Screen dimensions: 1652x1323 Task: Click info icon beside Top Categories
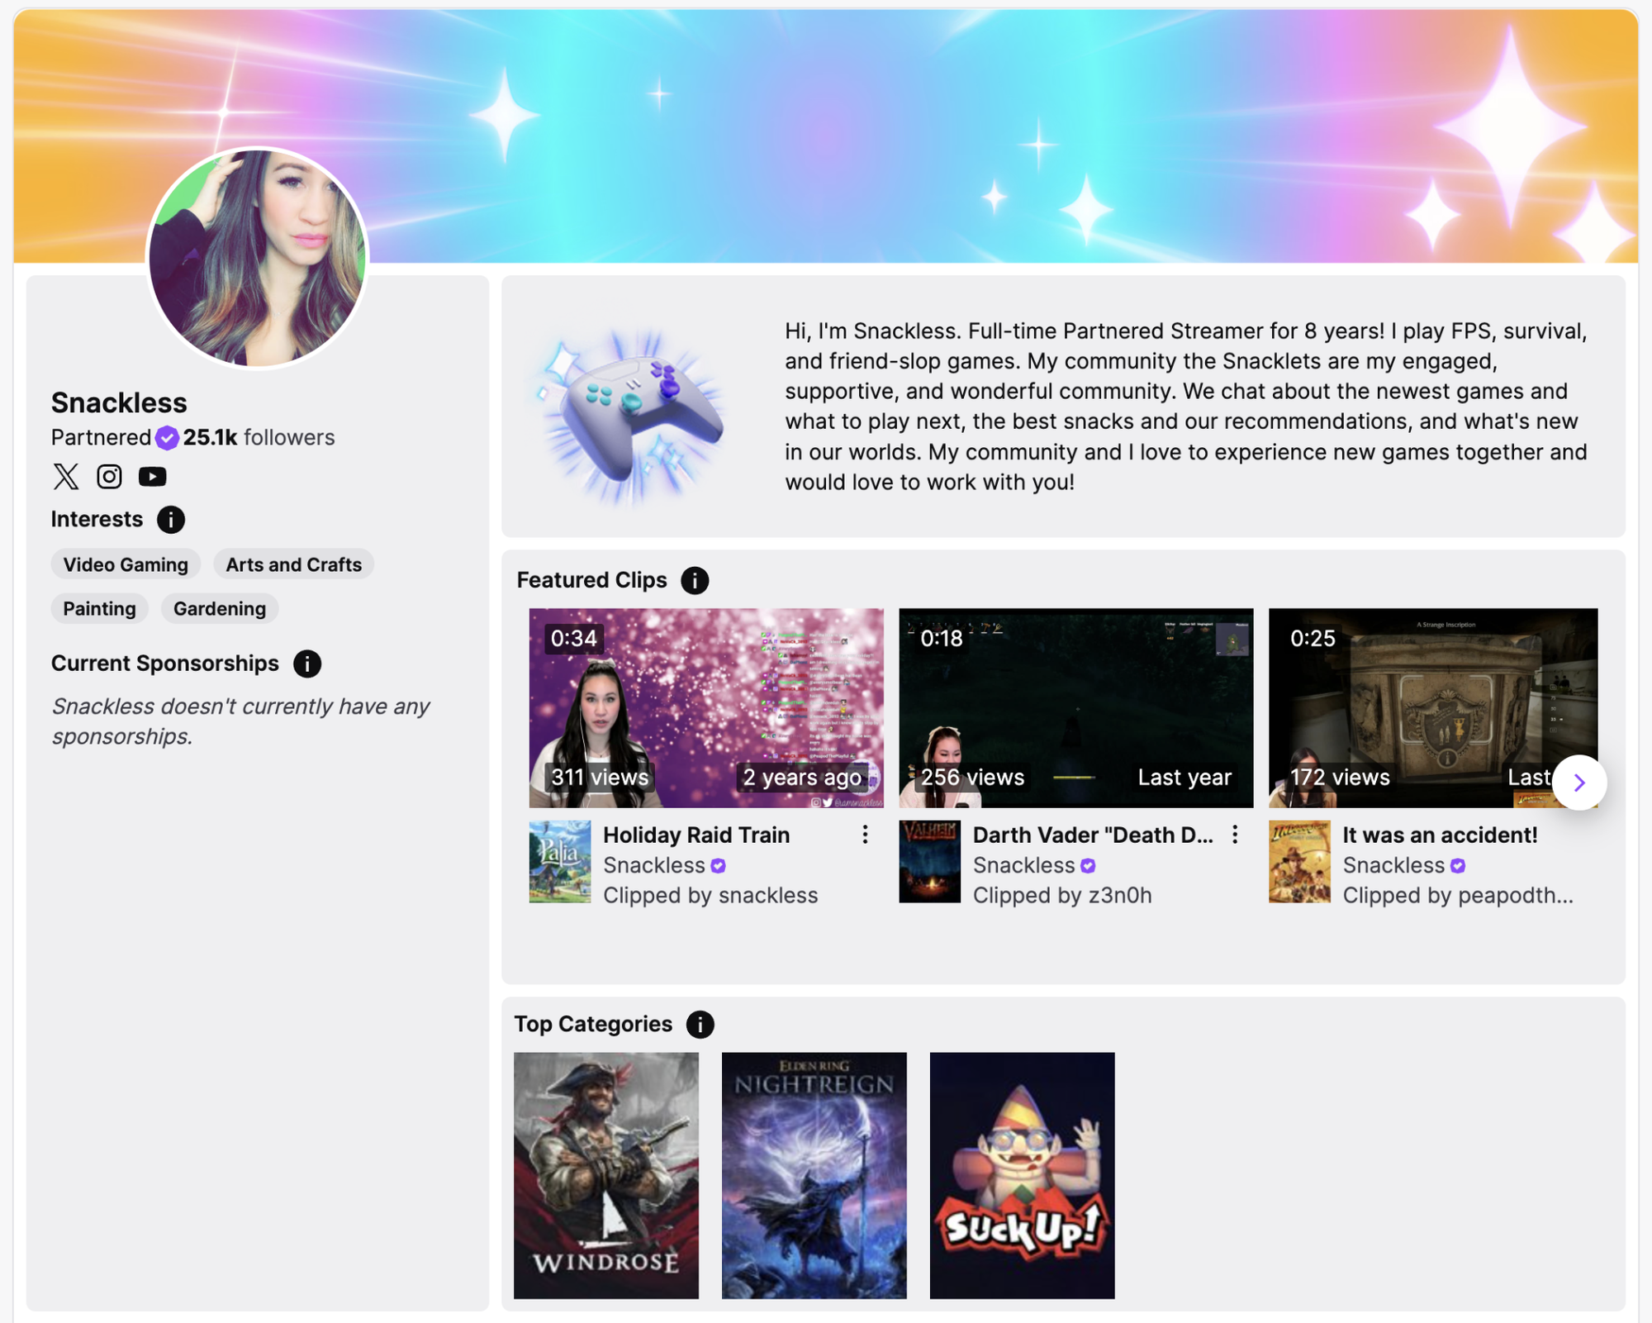click(x=700, y=1024)
